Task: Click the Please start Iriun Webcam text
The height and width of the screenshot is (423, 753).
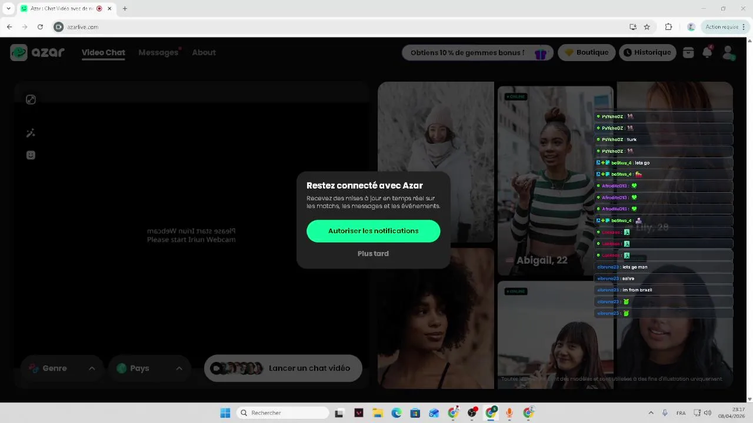Action: (191, 240)
